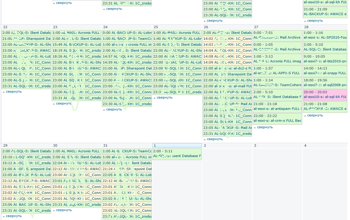
Task: Open the 1:40 AL-BACKUP-S event on day 25
Action: 177,39
